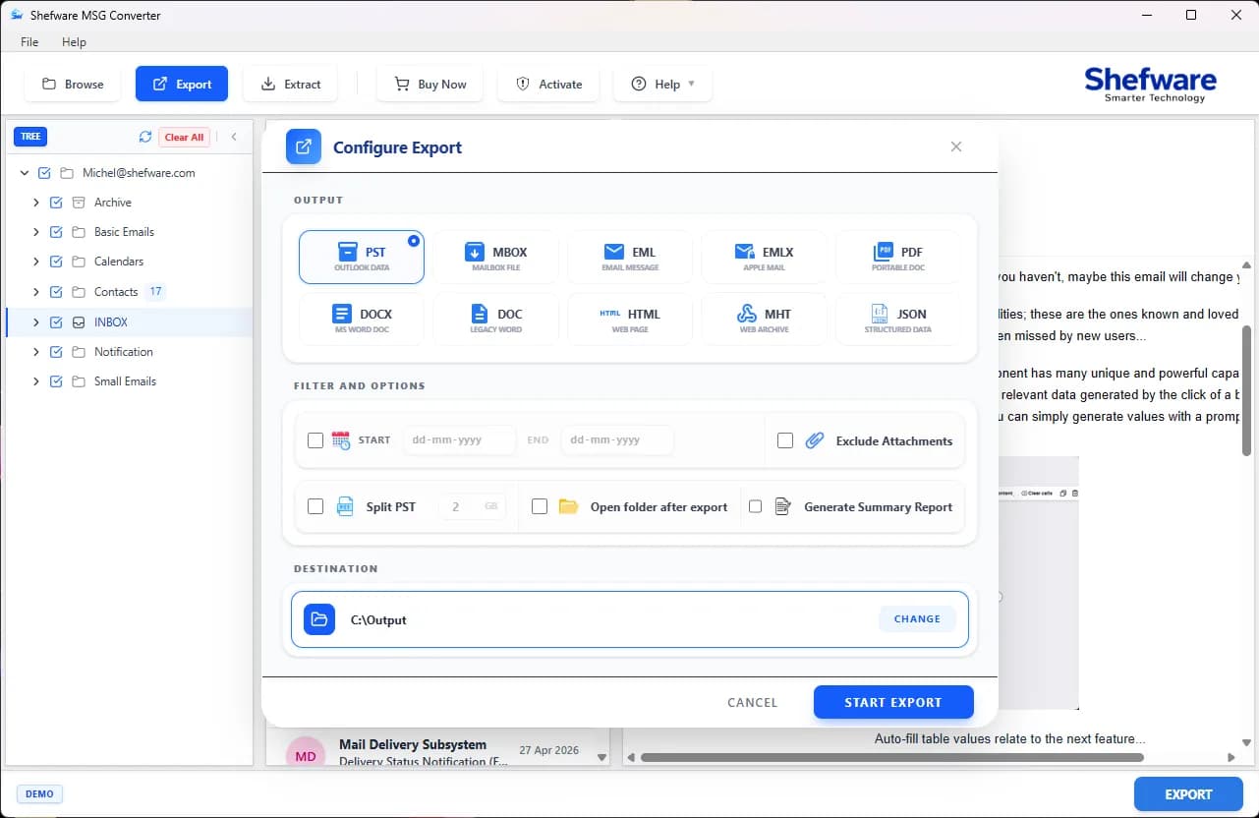Expand the Contacts folder node
Image resolution: width=1259 pixels, height=818 pixels.
[36, 292]
